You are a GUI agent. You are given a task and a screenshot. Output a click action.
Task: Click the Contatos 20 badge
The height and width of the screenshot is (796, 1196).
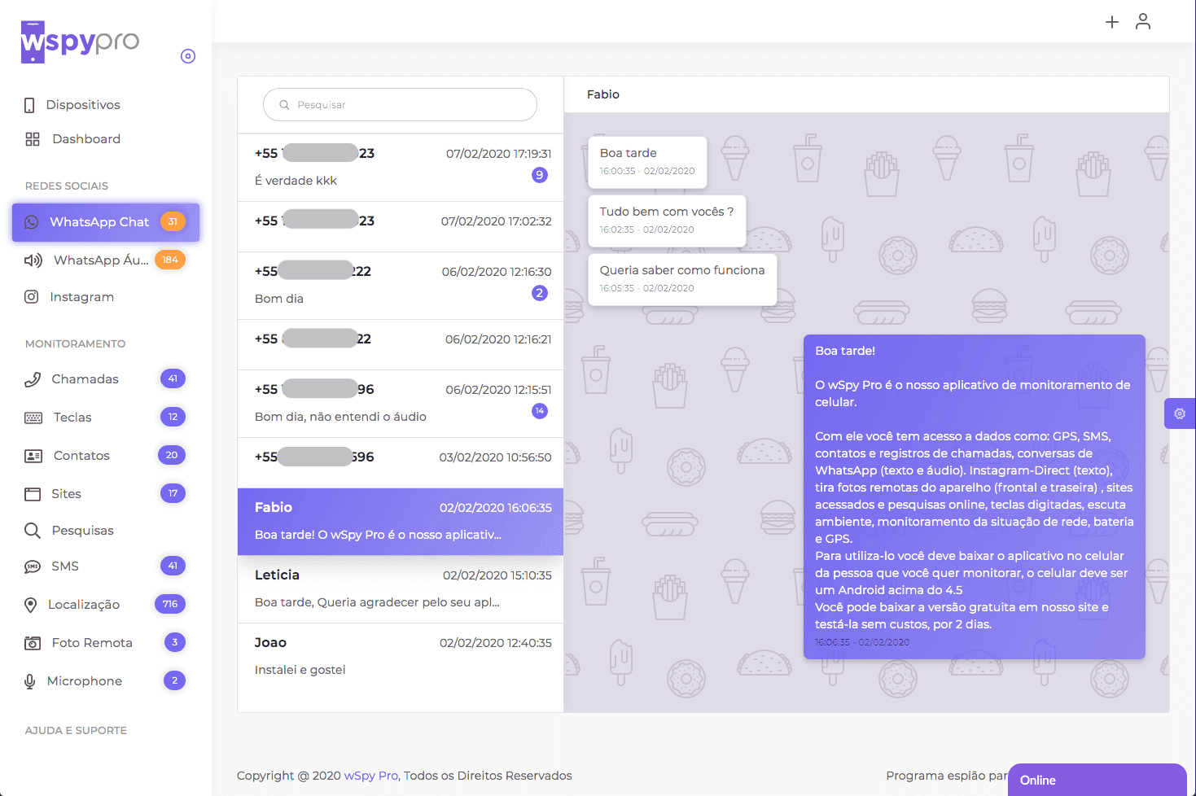[x=172, y=455]
